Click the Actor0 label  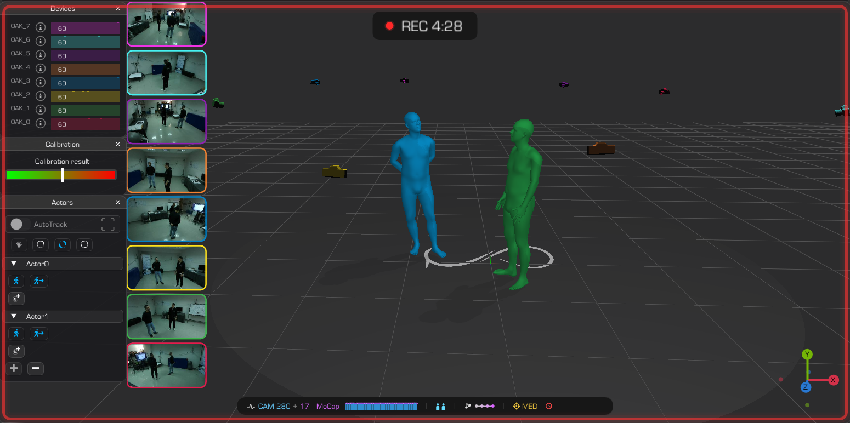tap(38, 264)
